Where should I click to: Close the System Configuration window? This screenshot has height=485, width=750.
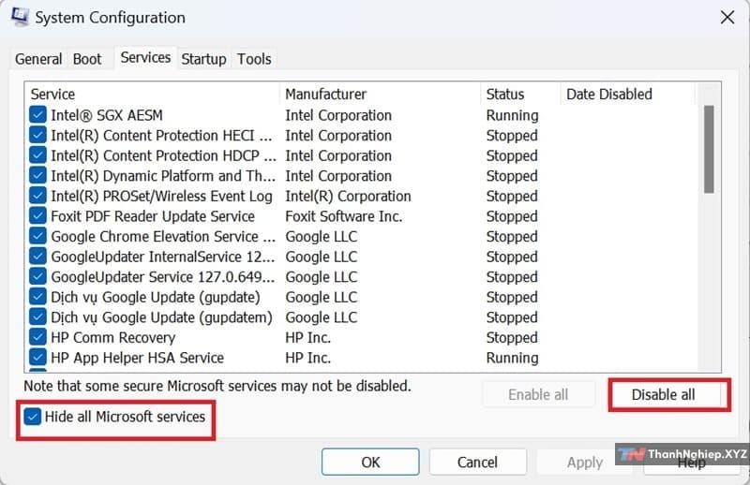(x=727, y=18)
